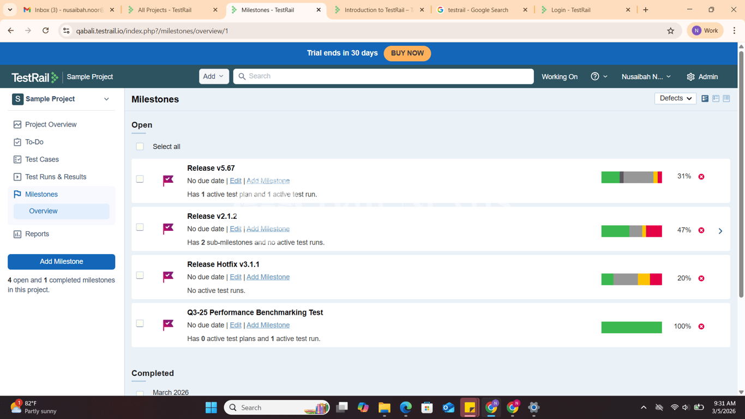The width and height of the screenshot is (745, 419).
Task: Click flag icon of Release Hotfix v3.1.1
Action: [x=168, y=277]
